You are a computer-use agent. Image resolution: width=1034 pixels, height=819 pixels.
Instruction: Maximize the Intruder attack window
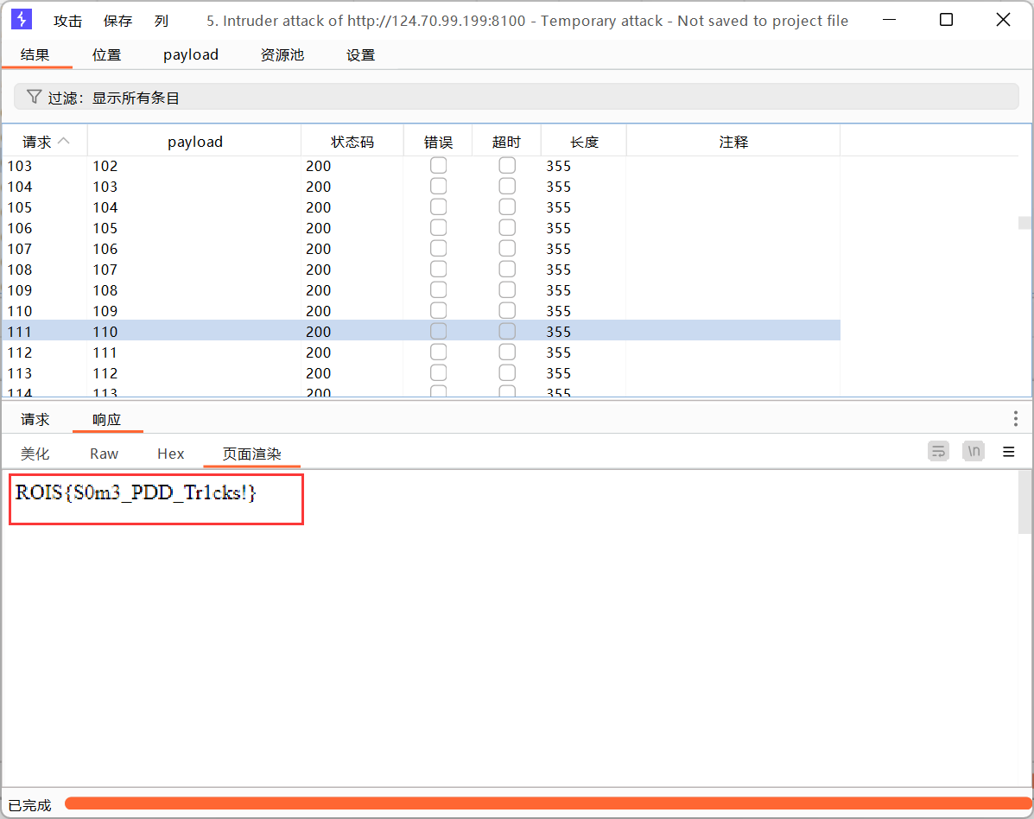[946, 20]
